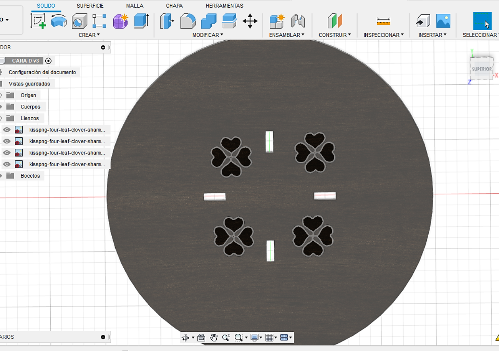Select the Cuerpos folder
Image resolution: width=499 pixels, height=351 pixels.
30,107
